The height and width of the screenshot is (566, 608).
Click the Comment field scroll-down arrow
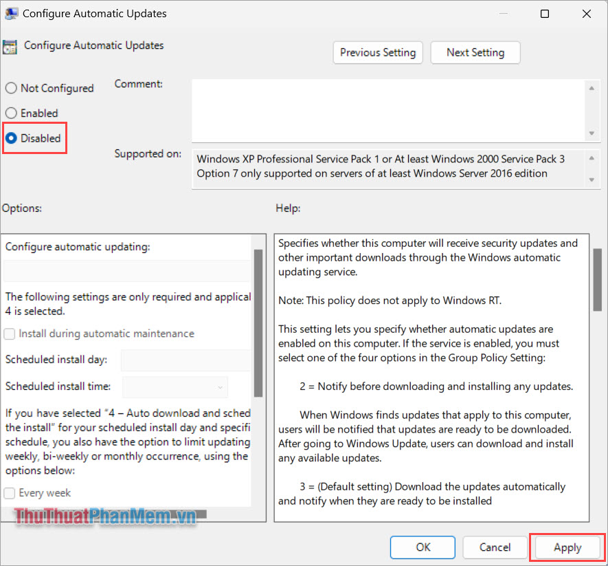pyautogui.click(x=592, y=133)
